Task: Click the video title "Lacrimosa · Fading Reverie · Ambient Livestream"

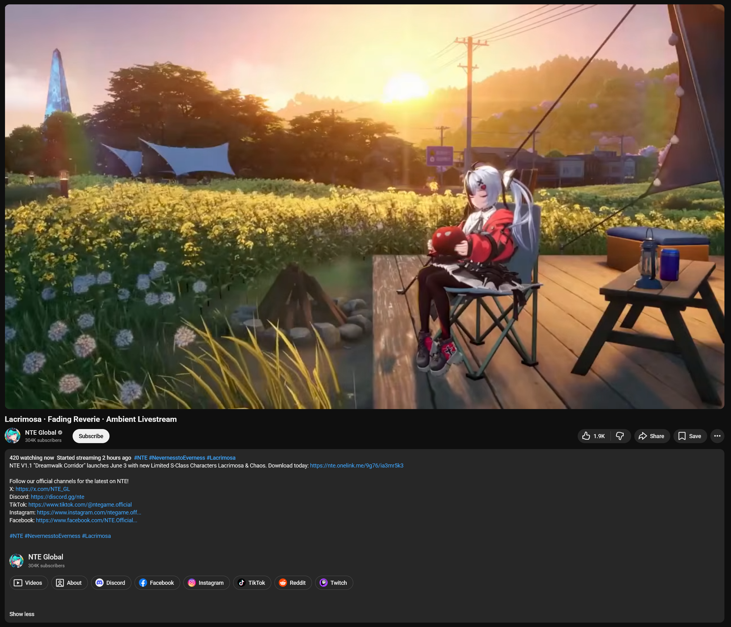Action: (91, 419)
